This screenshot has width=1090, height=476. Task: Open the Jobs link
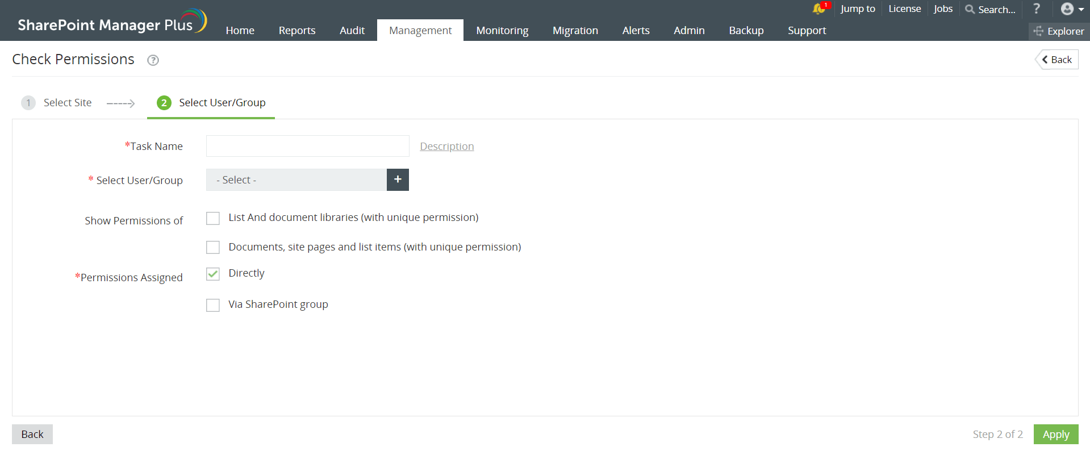(x=943, y=9)
